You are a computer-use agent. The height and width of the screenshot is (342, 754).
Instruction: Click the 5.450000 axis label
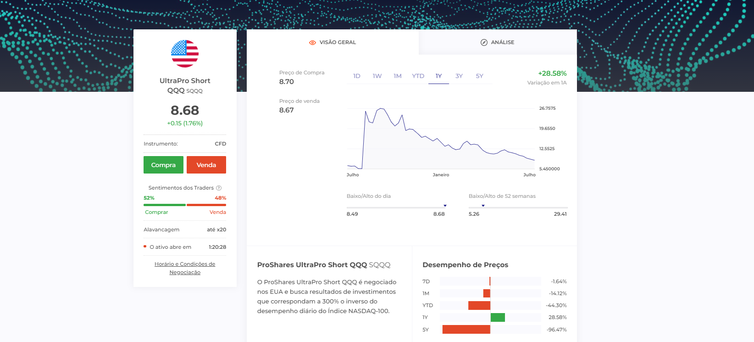click(549, 169)
